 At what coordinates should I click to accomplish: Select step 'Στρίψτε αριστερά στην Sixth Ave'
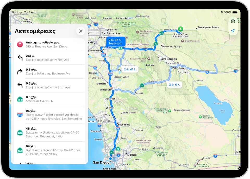point(49,85)
